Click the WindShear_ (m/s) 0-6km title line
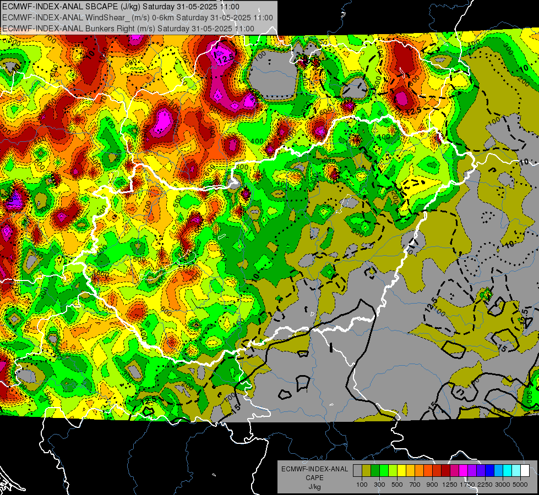 coord(138,18)
